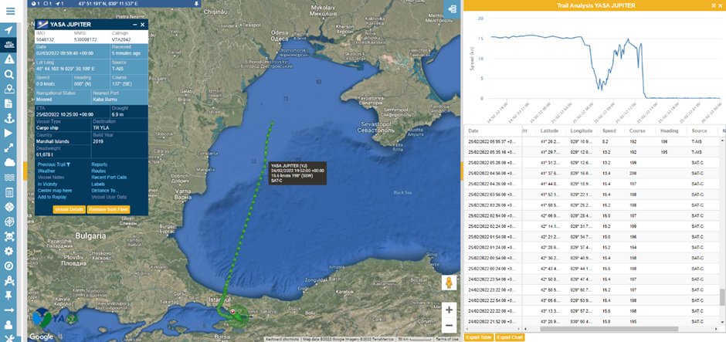Screen dimensions: 726x342
Task: Open the hamburger main menu
Action: [10, 11]
